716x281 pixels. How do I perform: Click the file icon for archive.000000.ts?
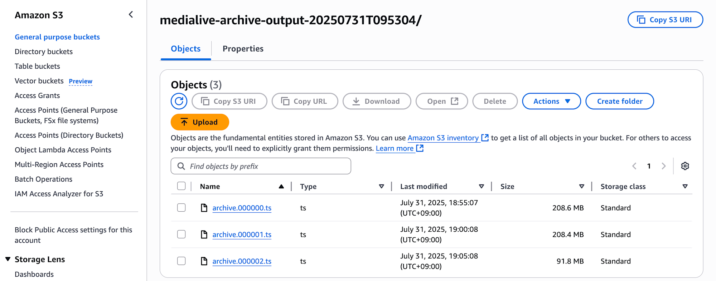click(x=204, y=208)
